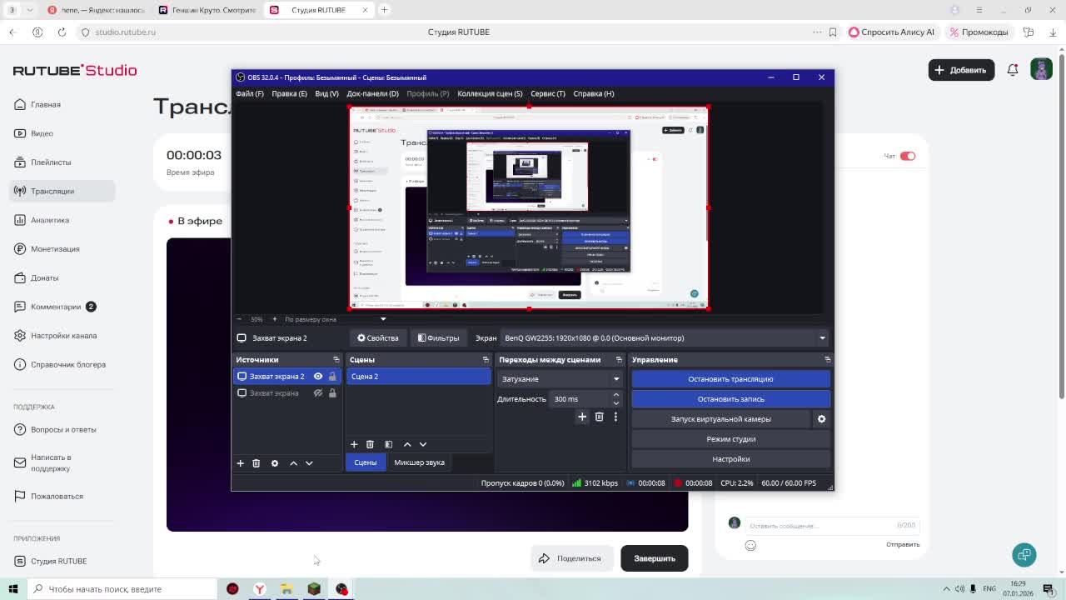This screenshot has height=600, width=1066.
Task: Open RUTUBE notifications bell
Action: coord(1013,70)
